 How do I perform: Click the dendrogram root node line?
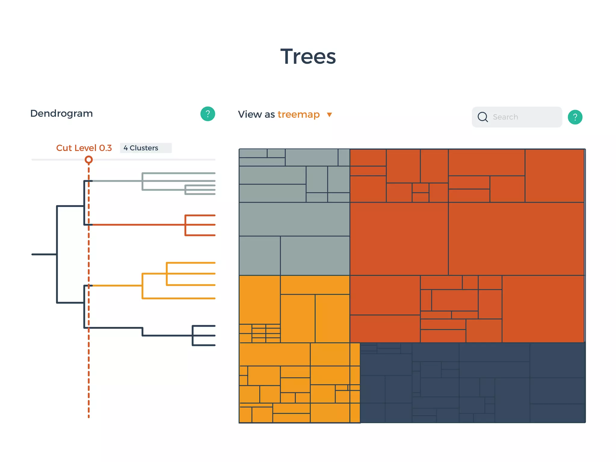click(44, 254)
